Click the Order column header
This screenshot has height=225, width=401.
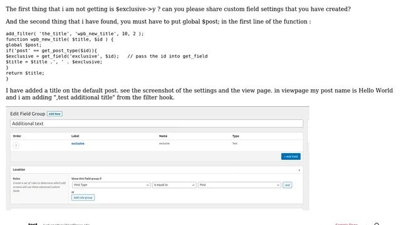coord(17,136)
